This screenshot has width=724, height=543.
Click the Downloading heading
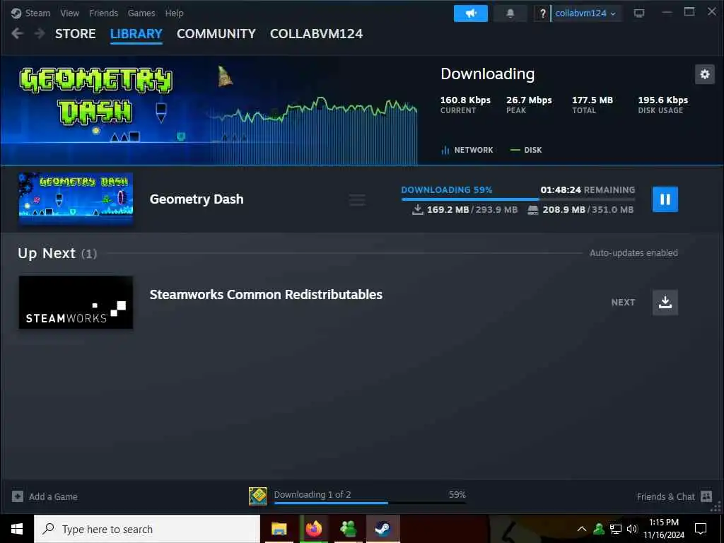coord(488,74)
